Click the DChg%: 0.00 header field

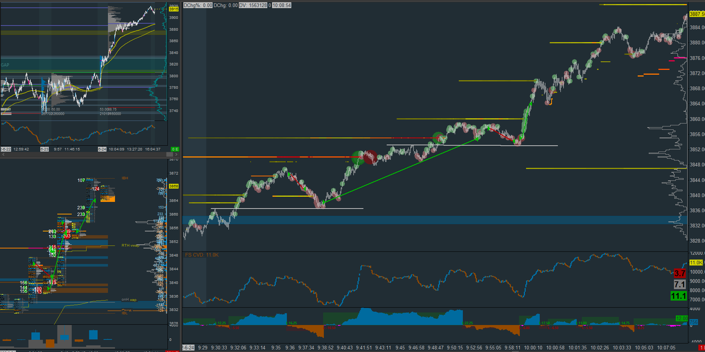(198, 5)
